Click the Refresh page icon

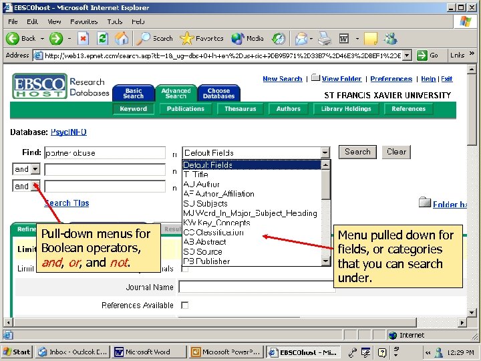[102, 39]
